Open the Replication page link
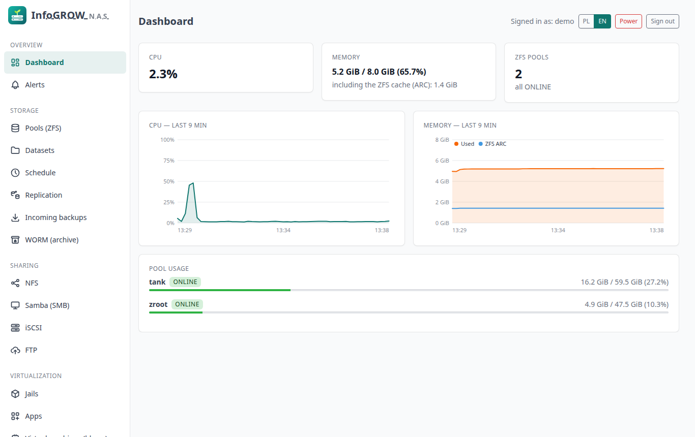 point(65,195)
